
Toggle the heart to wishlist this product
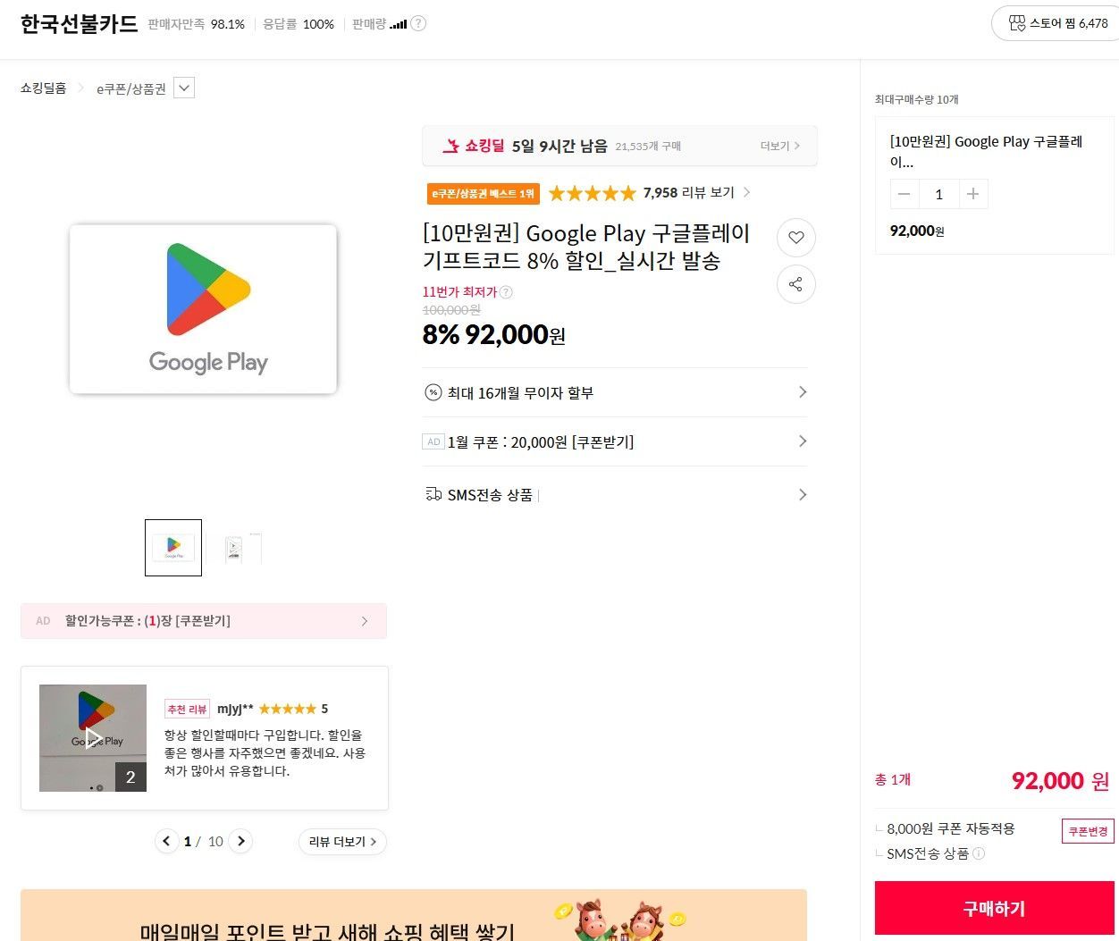pos(795,238)
